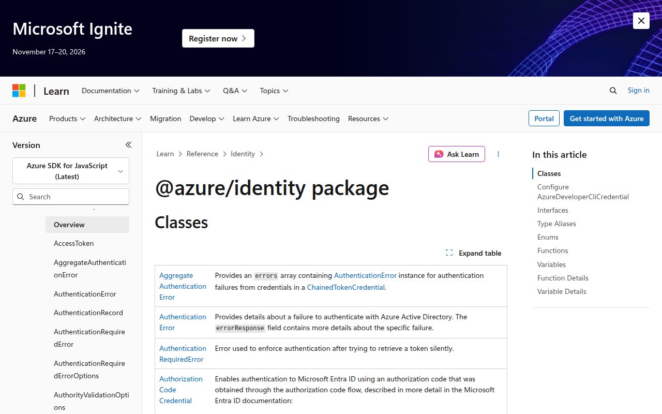Viewport: 662px width, 414px height.
Task: Click the Microsoft logo icon
Action: pyautogui.click(x=19, y=91)
